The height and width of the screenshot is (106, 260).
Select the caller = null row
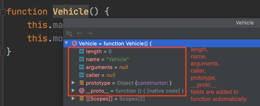pos(124,75)
